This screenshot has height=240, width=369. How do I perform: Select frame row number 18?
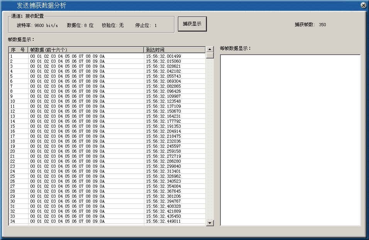point(107,141)
